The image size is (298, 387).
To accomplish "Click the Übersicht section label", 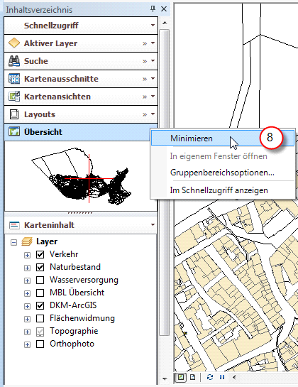I will pos(43,132).
